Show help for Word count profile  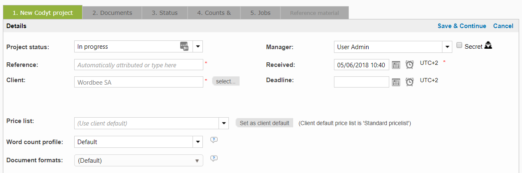214,140
